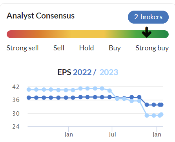Select first light blue 2023 data point
This screenshot has width=175, height=142.
[29, 90]
